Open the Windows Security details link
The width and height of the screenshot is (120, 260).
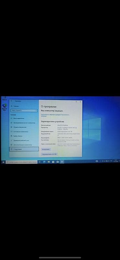click(55, 115)
